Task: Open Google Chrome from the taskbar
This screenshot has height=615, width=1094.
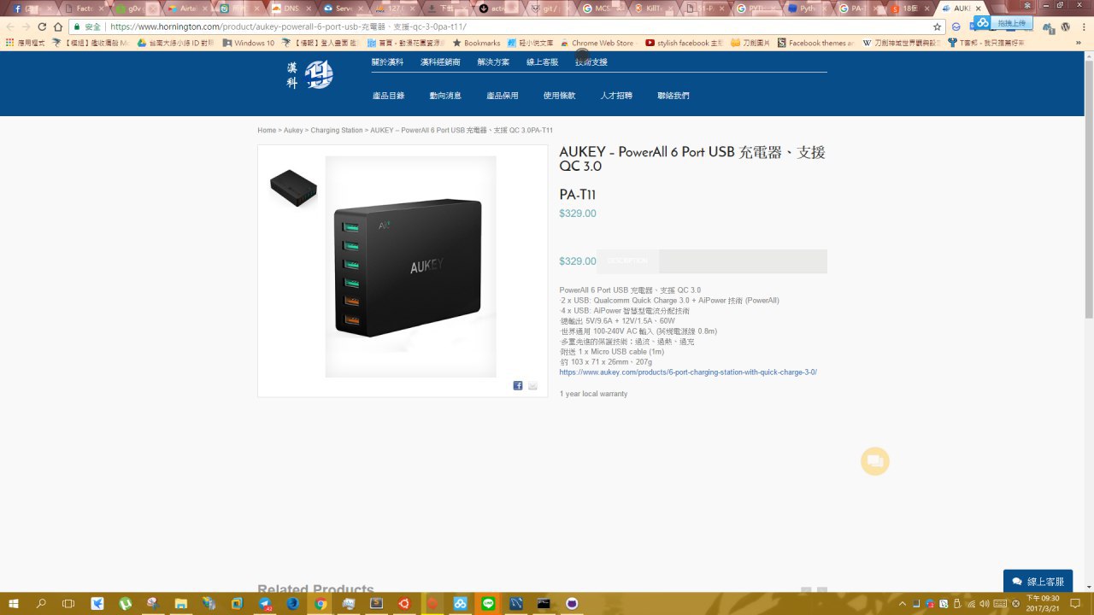Action: pyautogui.click(x=321, y=603)
